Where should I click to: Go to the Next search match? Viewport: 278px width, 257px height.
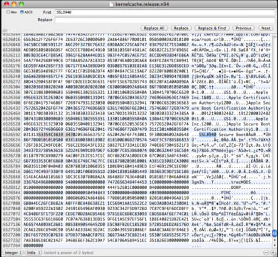pyautogui.click(x=266, y=28)
